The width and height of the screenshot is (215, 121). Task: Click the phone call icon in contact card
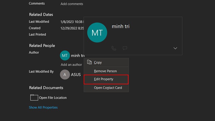[x=114, y=48]
